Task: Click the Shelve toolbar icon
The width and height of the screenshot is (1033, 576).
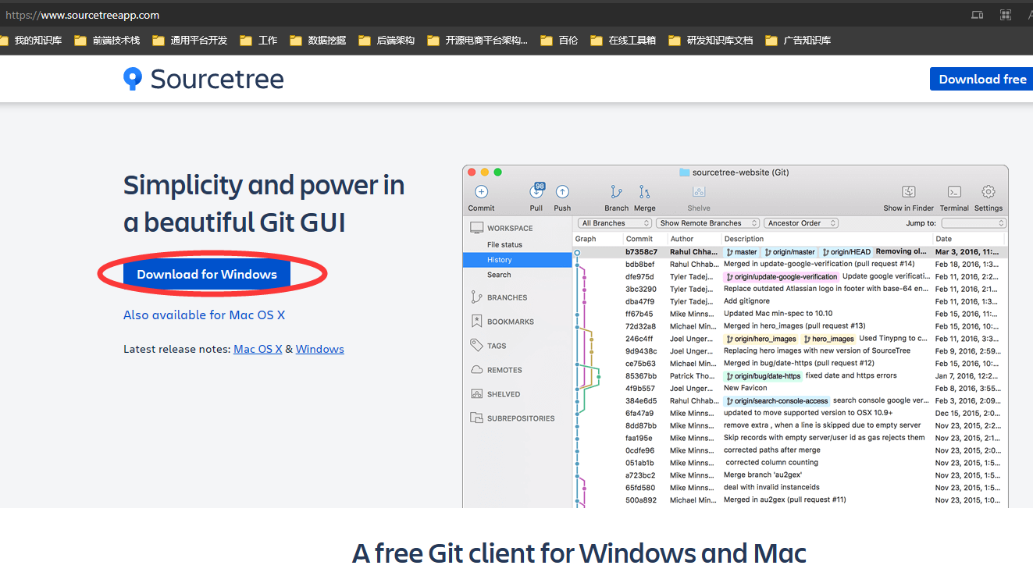Action: (699, 192)
